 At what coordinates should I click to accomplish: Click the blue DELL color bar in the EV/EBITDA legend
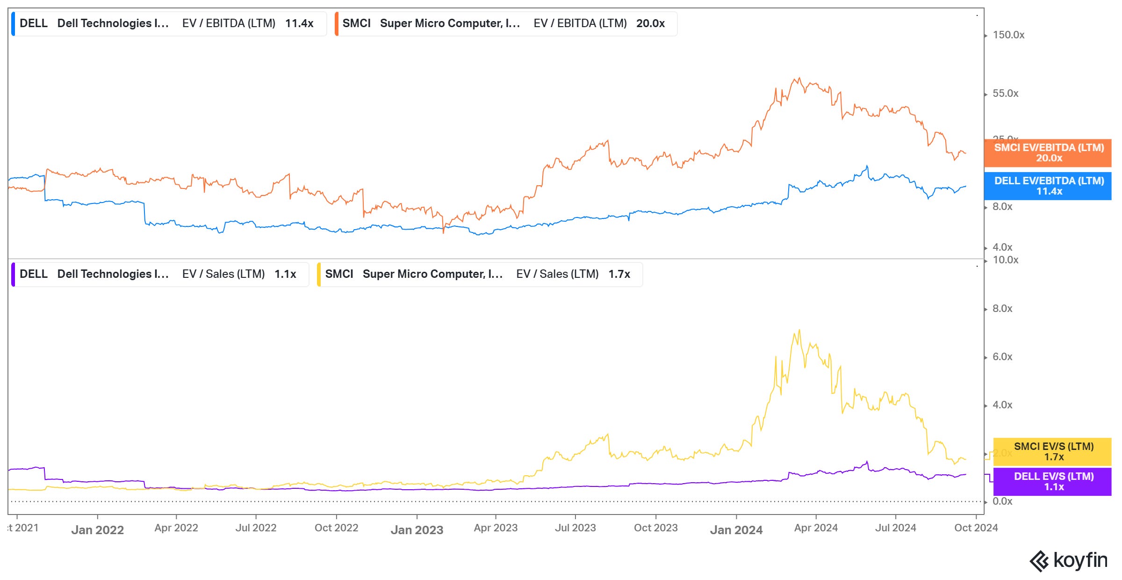coord(13,24)
